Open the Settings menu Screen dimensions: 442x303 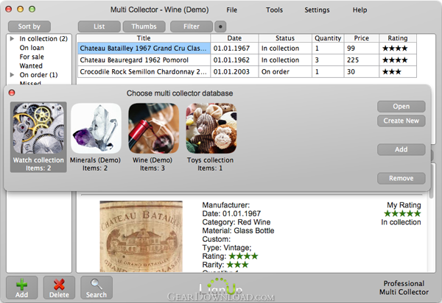(317, 10)
